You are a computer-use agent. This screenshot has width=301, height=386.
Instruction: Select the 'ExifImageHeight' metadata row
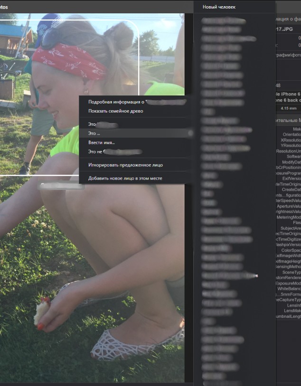click(288, 261)
